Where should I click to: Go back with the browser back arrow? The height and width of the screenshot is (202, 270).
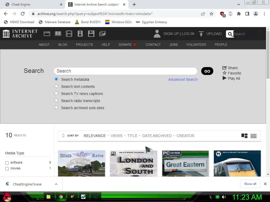point(6,14)
